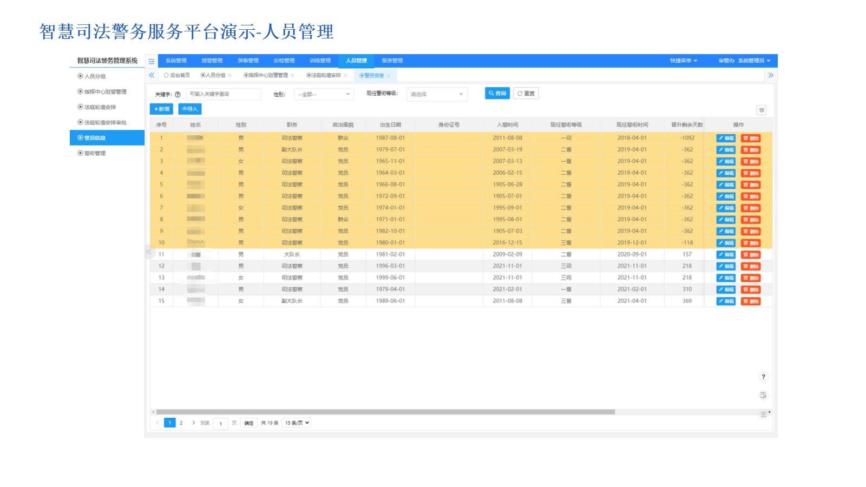Click the pagination 确定 button
This screenshot has height=487, width=866.
pyautogui.click(x=248, y=424)
